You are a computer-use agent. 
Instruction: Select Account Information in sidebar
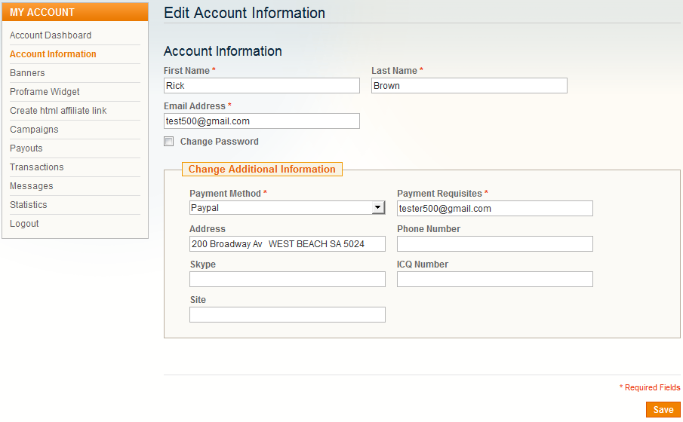pos(53,54)
